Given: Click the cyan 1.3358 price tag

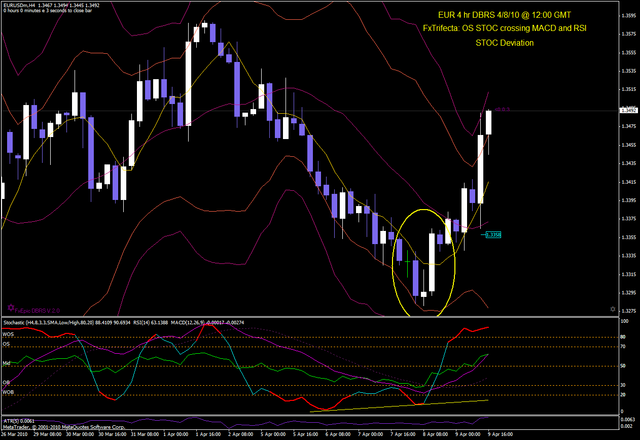Looking at the screenshot, I should tap(493, 234).
